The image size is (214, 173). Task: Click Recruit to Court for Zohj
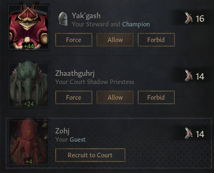(x=90, y=155)
